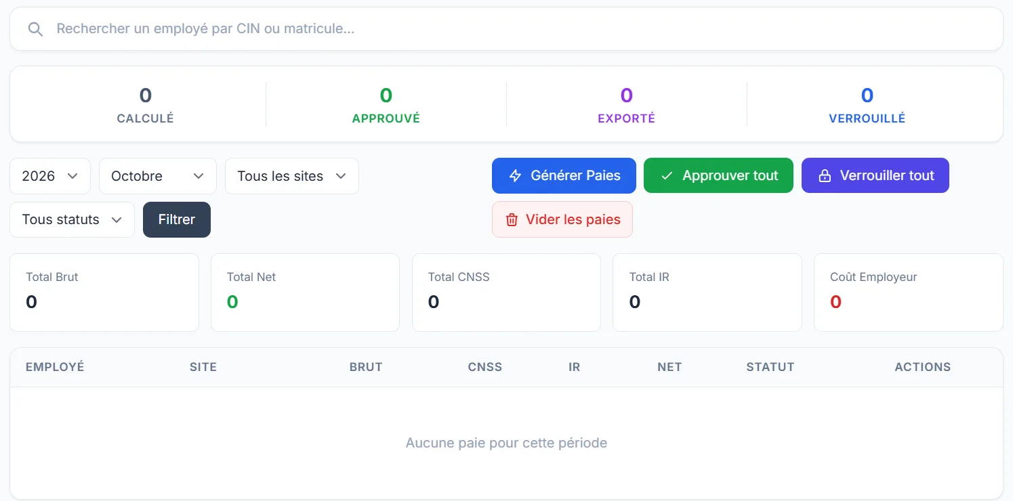Viewport: 1013px width, 501px height.
Task: Click the Total Net card
Action: point(306,292)
